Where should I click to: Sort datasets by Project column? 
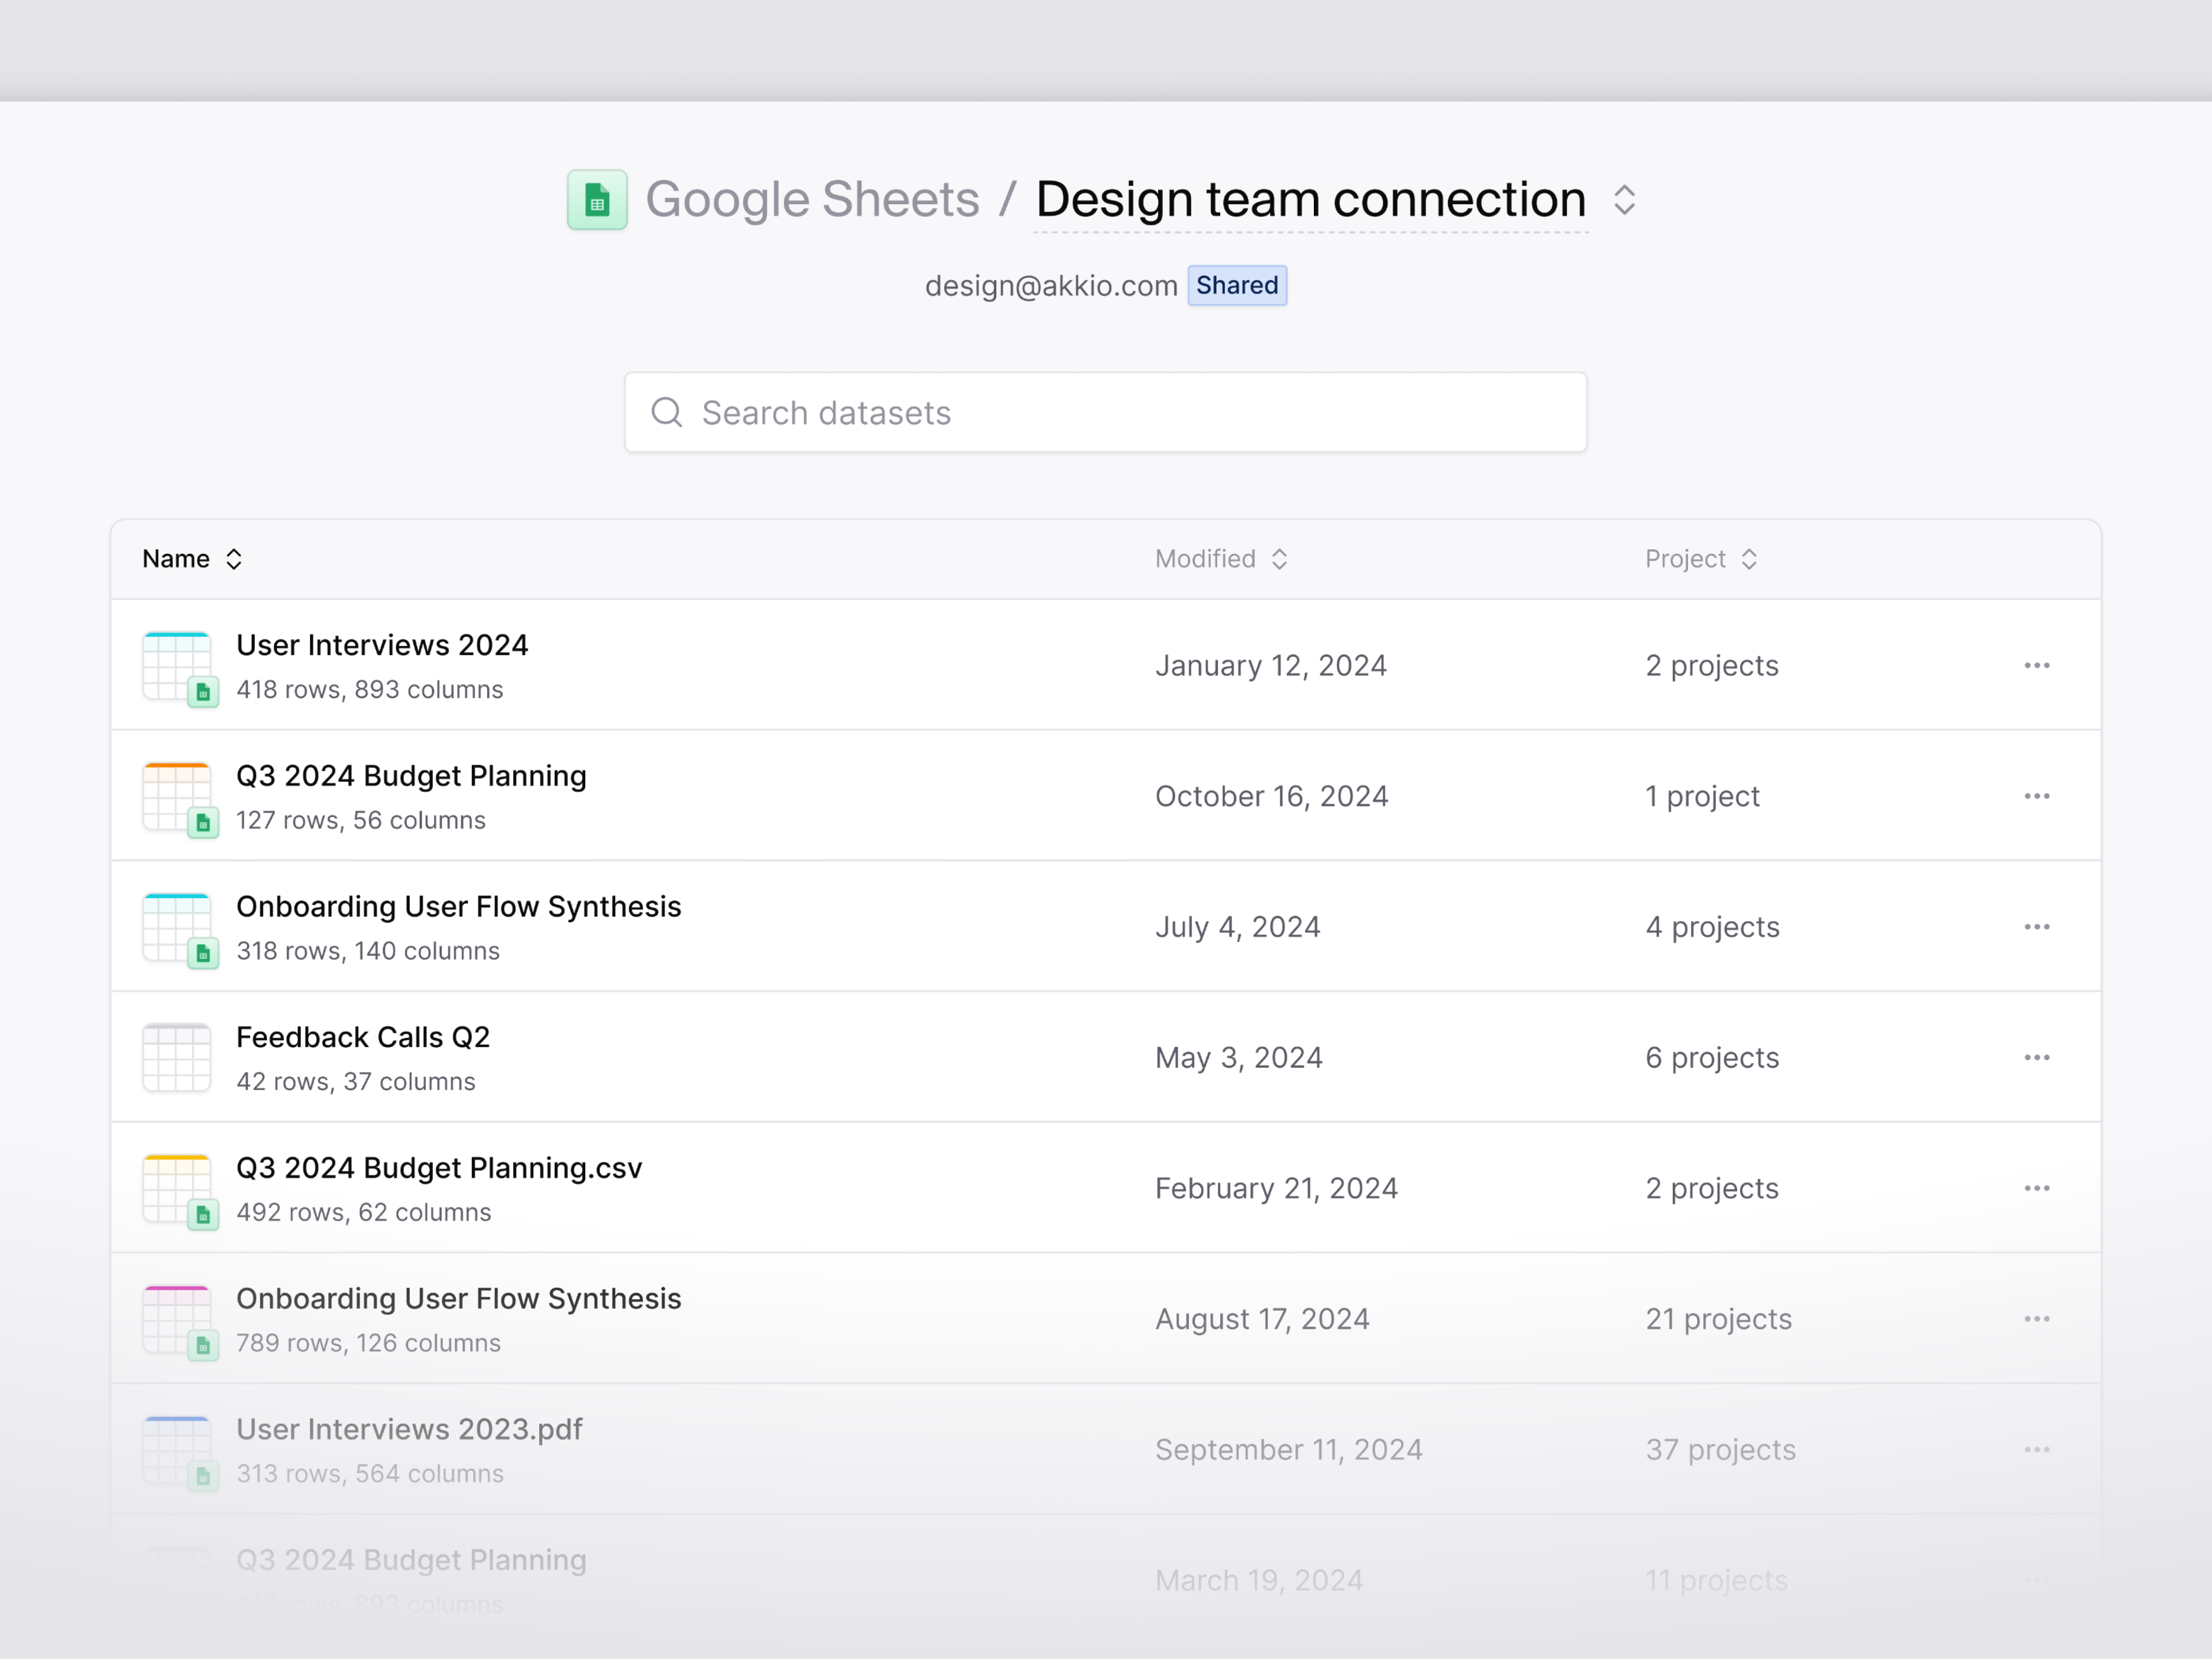pyautogui.click(x=1700, y=559)
